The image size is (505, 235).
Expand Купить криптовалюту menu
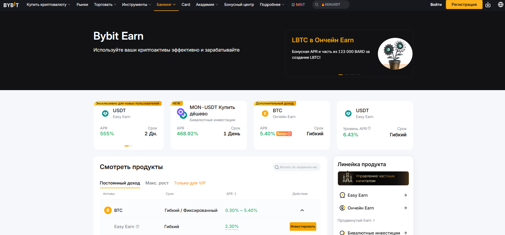(x=49, y=5)
